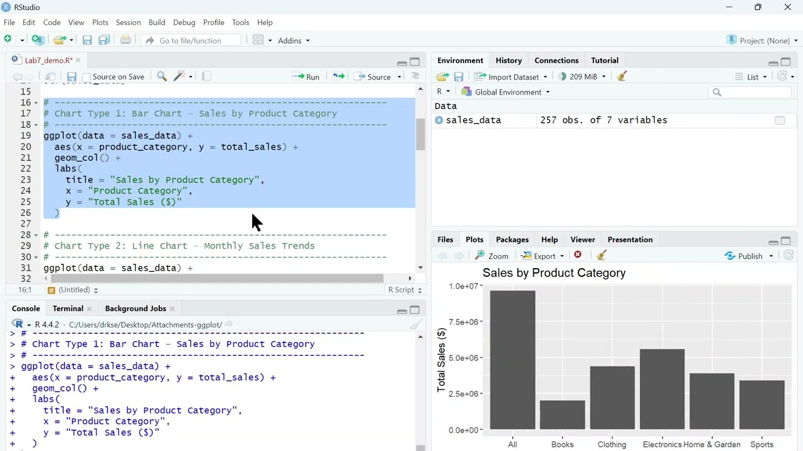Open the workspace panes grid icon
Viewport: 803px width, 451px height.
coord(258,40)
